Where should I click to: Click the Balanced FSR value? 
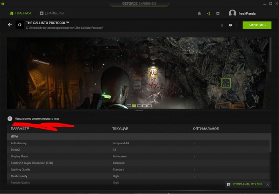[x=118, y=163]
